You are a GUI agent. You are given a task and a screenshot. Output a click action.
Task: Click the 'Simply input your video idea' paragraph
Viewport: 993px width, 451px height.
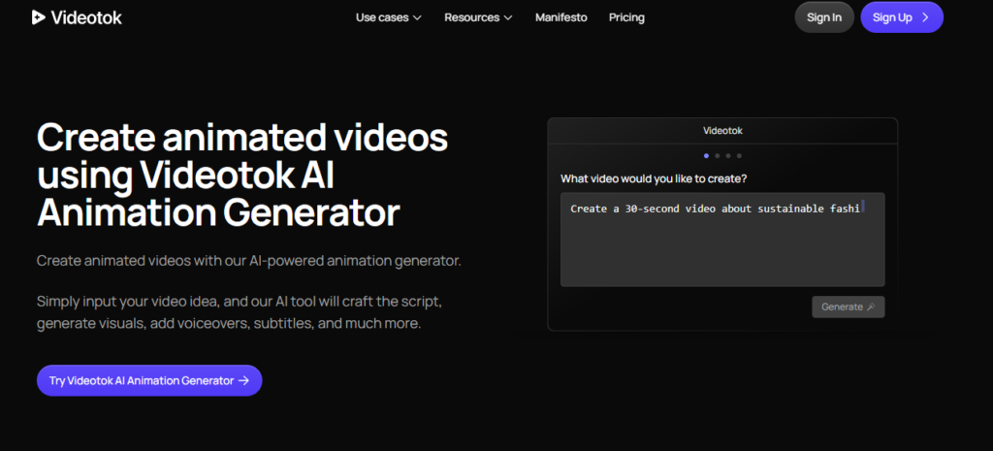[x=240, y=312]
